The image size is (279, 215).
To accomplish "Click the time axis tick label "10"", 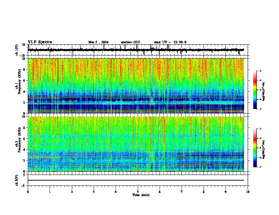I will pos(248,192).
